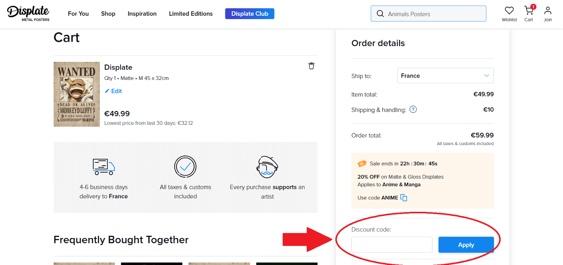Expand the Ship to France dropdown
The height and width of the screenshot is (265, 563).
click(x=446, y=76)
